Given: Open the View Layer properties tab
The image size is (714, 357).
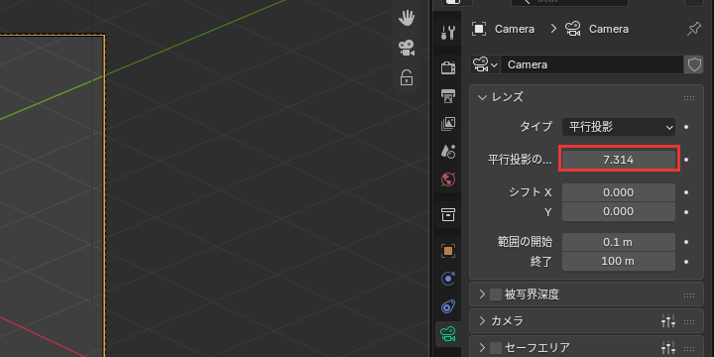Looking at the screenshot, I should tap(448, 124).
